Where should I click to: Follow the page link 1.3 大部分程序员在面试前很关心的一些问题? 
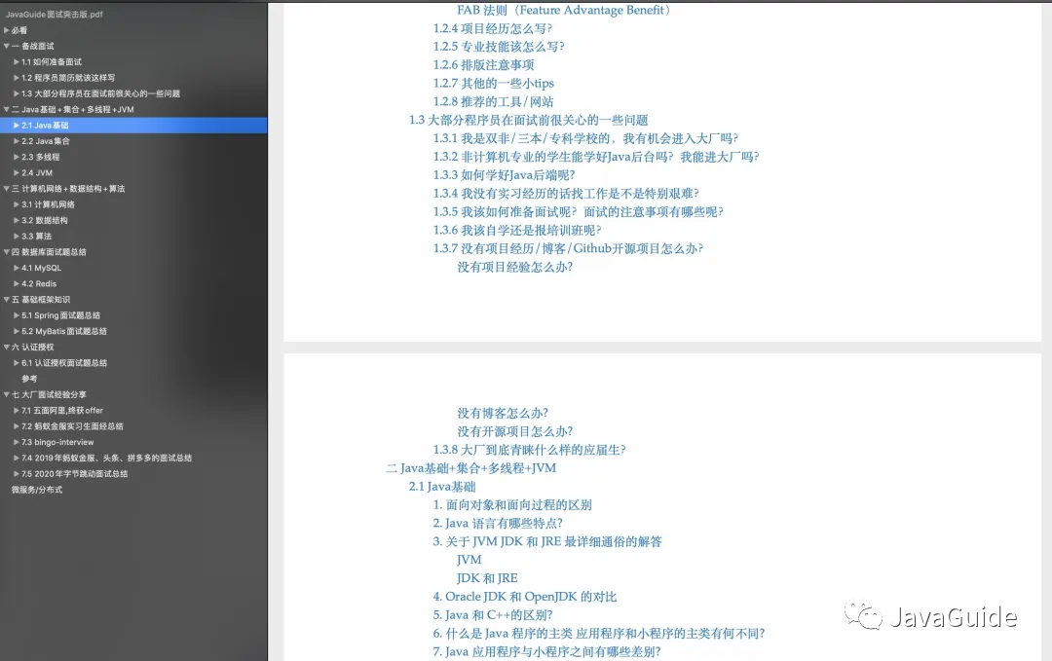click(528, 120)
